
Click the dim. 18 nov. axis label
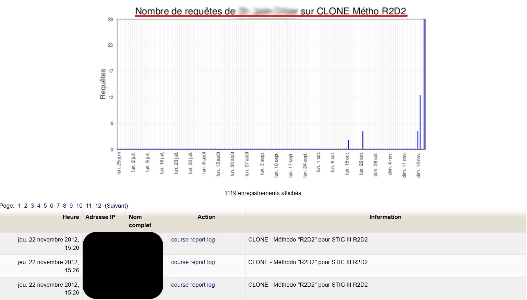(x=418, y=165)
